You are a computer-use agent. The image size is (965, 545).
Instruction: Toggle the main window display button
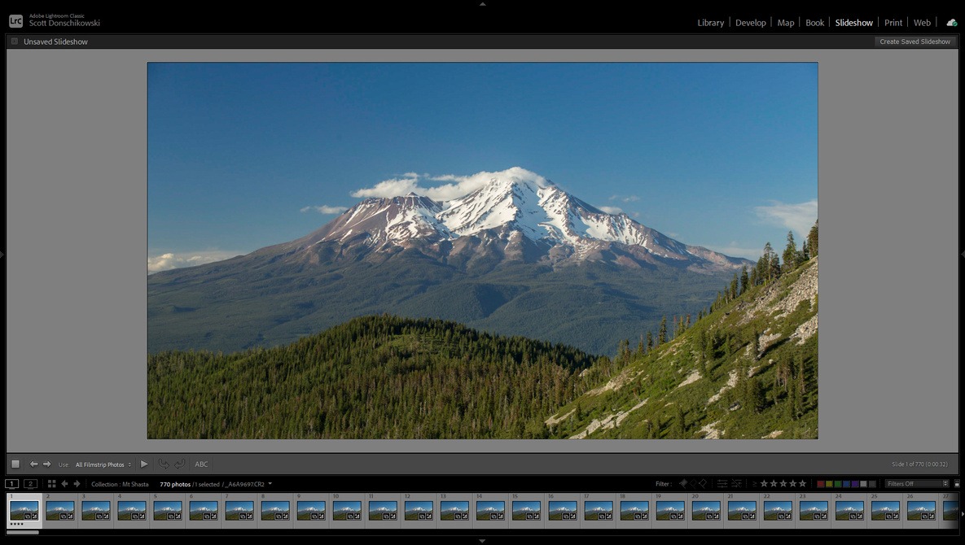[x=12, y=484]
